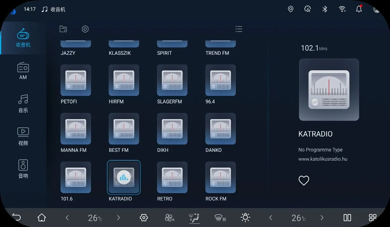
Task: Tune to DIKH station
Action: (x=172, y=129)
